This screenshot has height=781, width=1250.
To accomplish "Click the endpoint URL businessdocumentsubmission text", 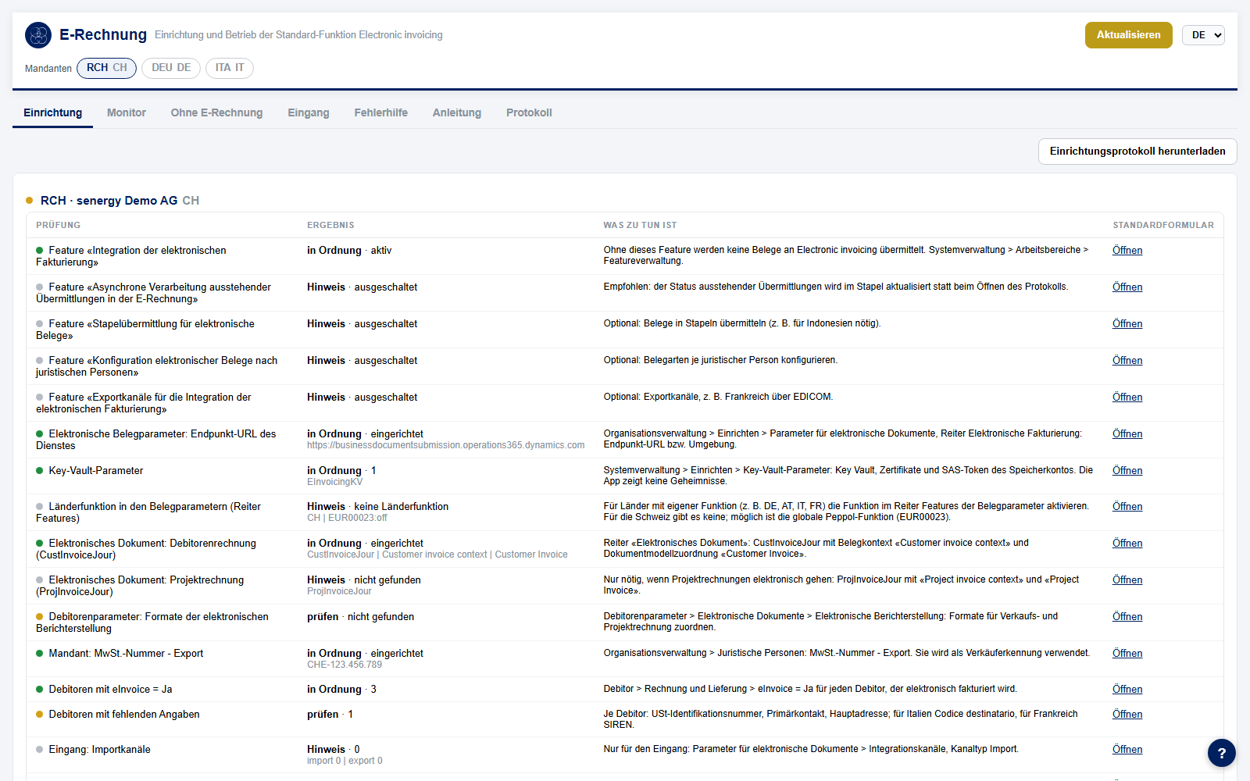I will tap(445, 445).
